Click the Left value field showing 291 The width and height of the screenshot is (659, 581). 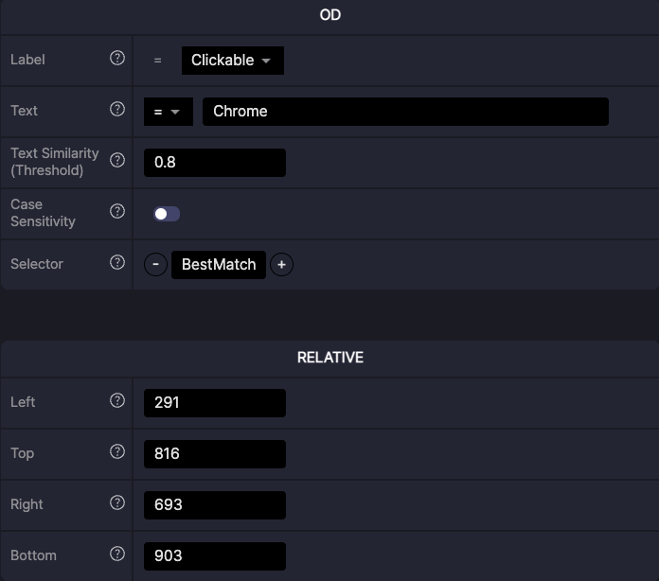tap(214, 403)
